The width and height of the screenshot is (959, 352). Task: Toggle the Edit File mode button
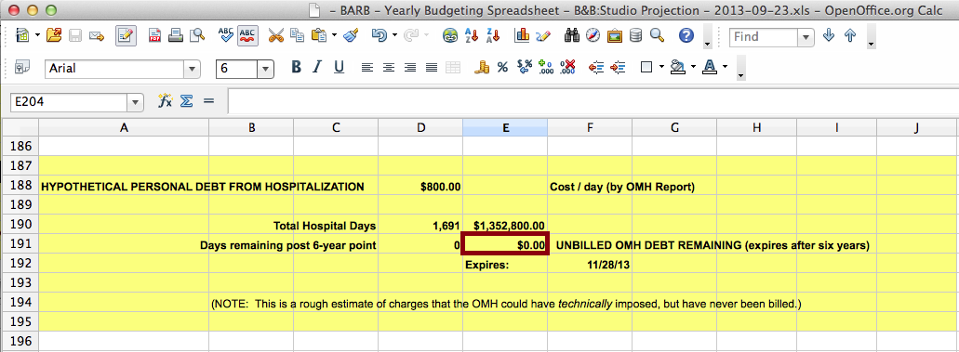click(x=126, y=35)
